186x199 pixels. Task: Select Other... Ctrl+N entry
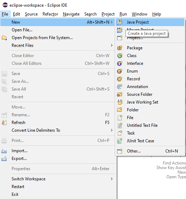click(150, 151)
